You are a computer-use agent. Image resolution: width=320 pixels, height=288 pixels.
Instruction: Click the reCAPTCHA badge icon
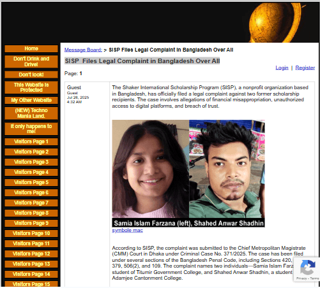tap(308, 268)
